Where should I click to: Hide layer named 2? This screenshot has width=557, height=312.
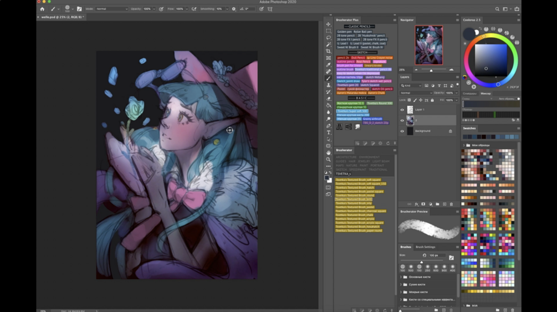(402, 120)
